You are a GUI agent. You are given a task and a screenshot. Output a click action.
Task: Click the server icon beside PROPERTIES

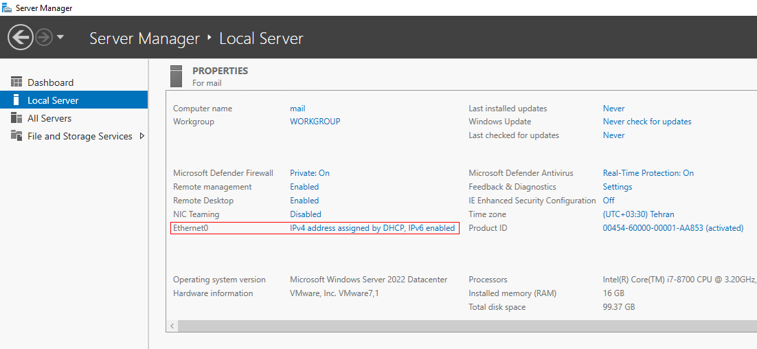pyautogui.click(x=177, y=76)
